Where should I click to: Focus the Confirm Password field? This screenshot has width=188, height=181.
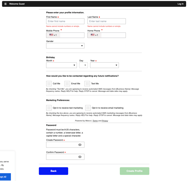[x=65, y=157]
